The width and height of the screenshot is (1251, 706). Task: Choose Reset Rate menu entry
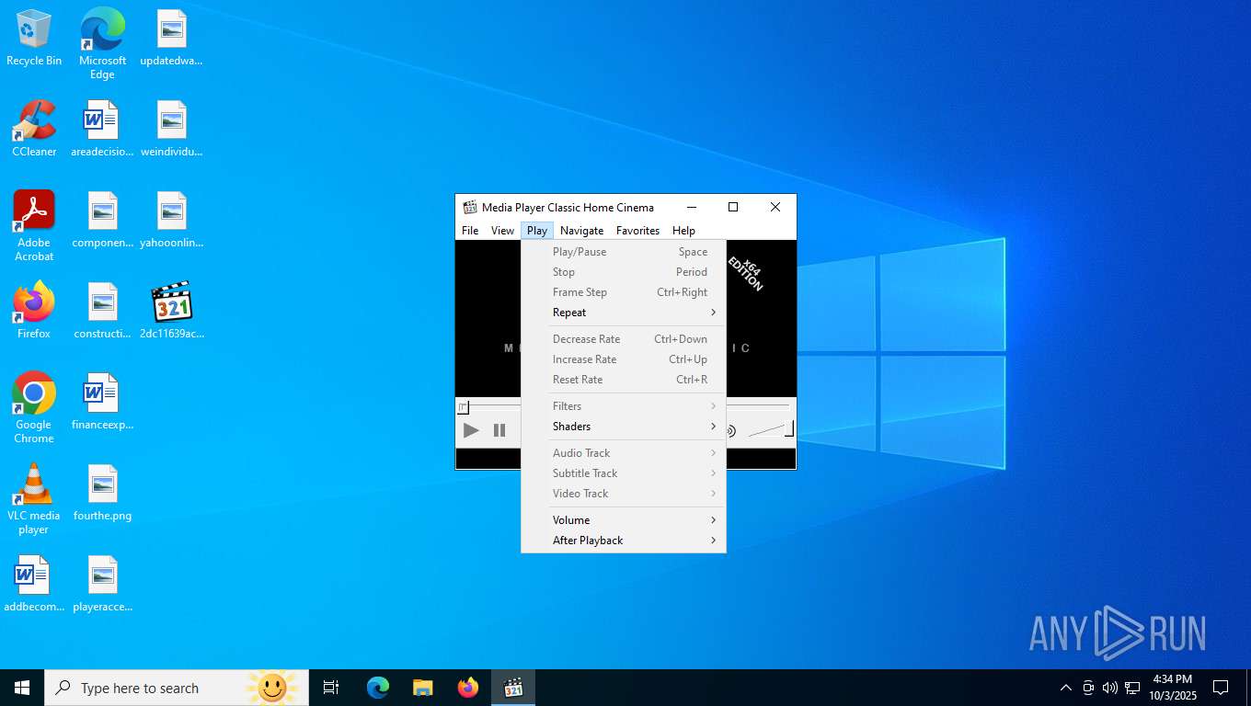[x=624, y=380]
